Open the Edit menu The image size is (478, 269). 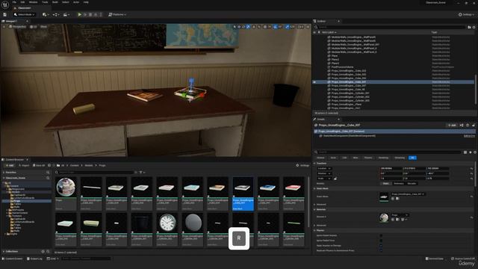click(x=22, y=2)
